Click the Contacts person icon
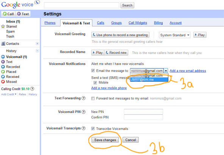Viewport: 224px width, 155px height. coord(3,43)
